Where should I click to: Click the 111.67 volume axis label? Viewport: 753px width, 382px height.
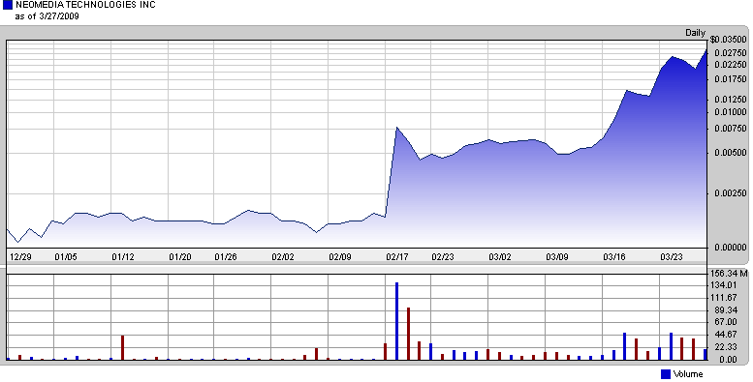[725, 298]
